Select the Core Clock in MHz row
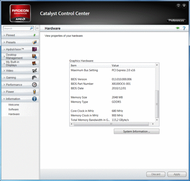190x181 pixels. 112,111
